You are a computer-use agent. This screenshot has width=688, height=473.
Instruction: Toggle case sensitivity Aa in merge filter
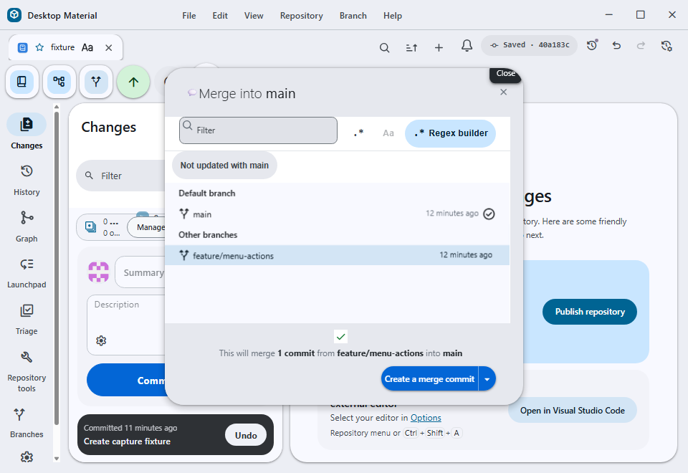(388, 133)
